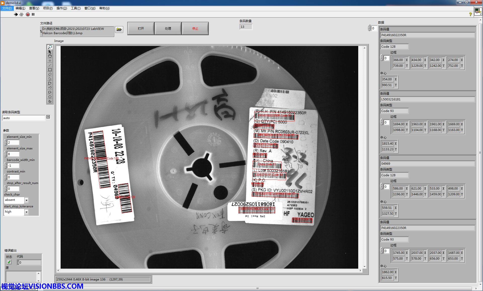Image resolution: width=483 pixels, height=291 pixels.
Task: Open the barcode type 'auto' dropdown
Action: point(48,117)
